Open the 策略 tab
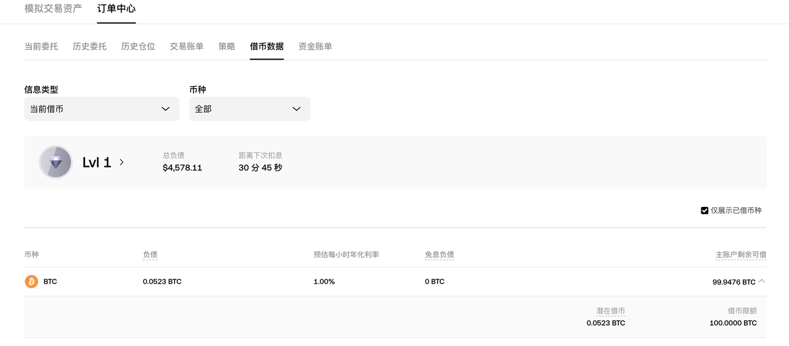789x346 pixels. 227,46
